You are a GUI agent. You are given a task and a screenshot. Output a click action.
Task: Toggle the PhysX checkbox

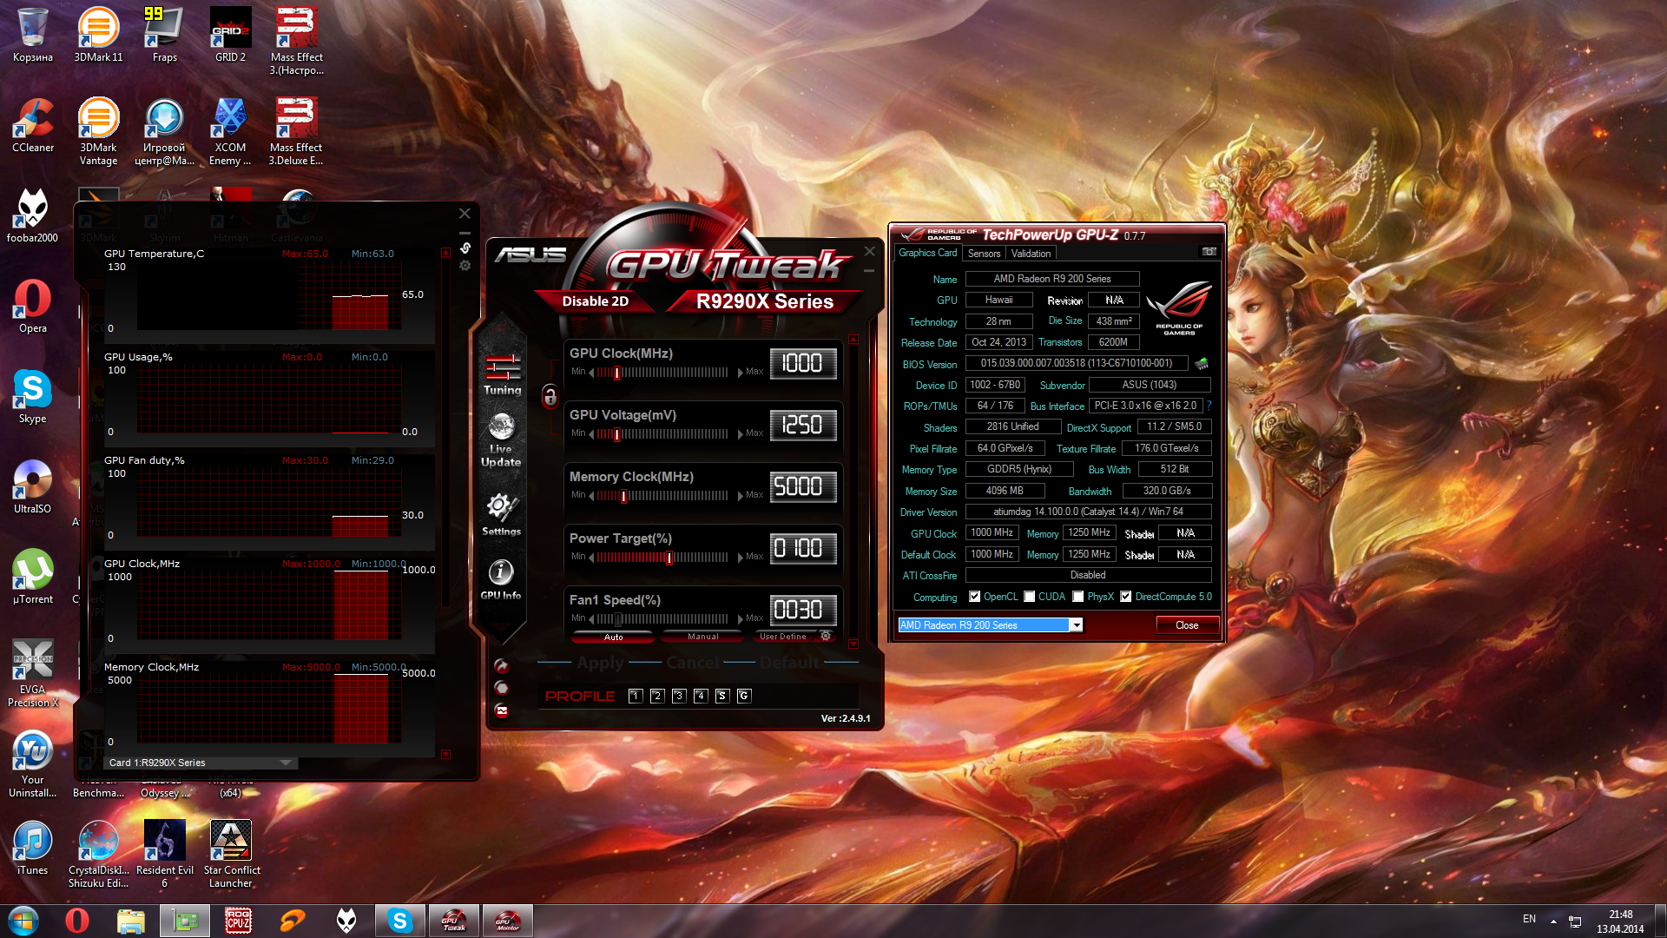coord(1078,597)
